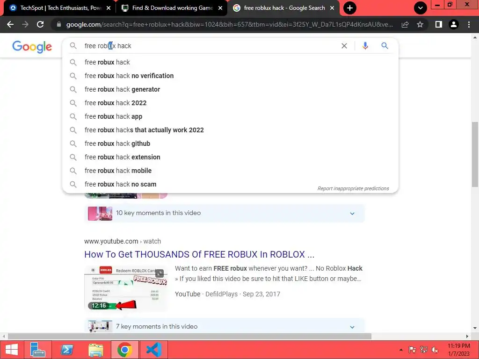Share this page via share icon
Viewport: 479px width, 359px height.
405,24
